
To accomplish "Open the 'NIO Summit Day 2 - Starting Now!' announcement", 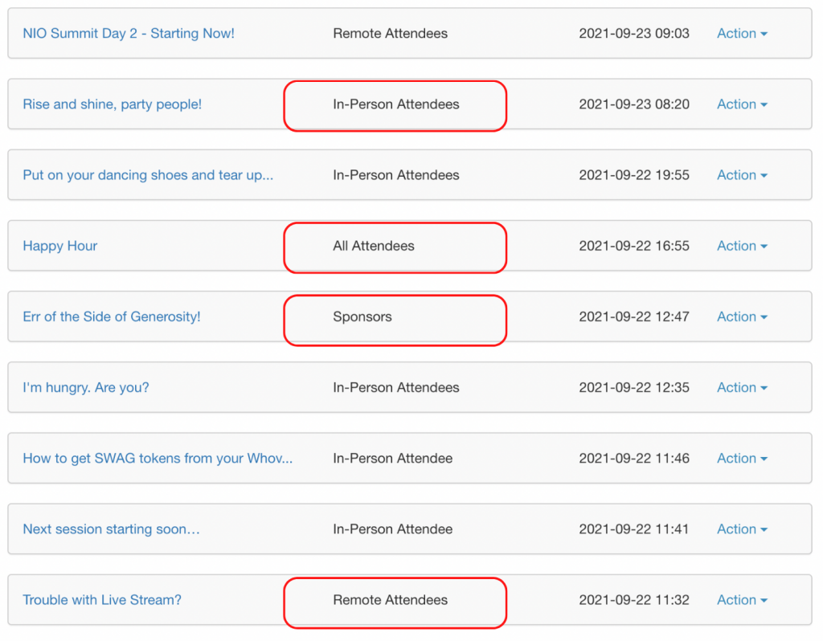I will (x=129, y=34).
